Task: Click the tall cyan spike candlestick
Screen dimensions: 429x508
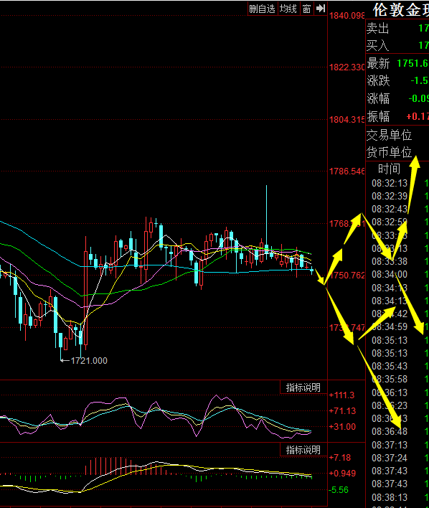Action: point(266,220)
